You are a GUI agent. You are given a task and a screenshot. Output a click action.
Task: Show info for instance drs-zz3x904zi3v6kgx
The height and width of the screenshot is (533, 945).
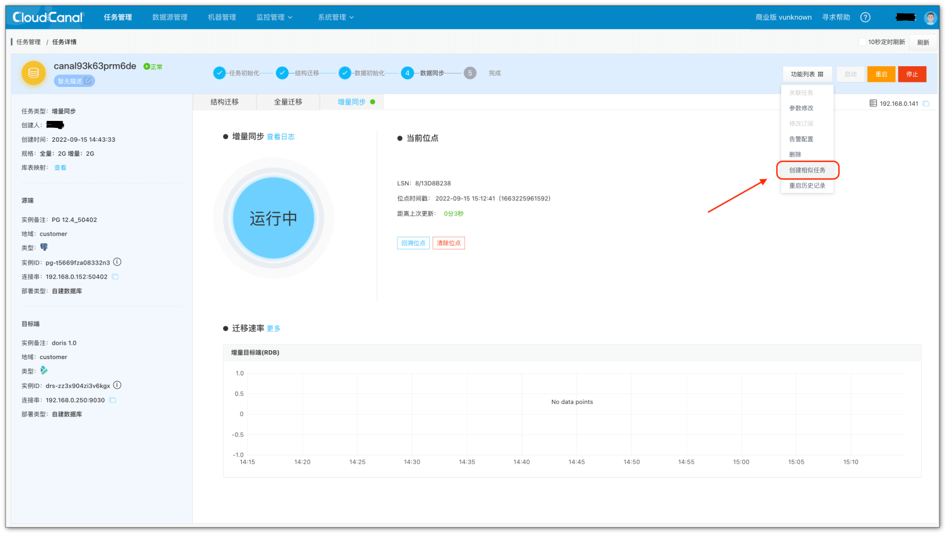click(x=117, y=385)
